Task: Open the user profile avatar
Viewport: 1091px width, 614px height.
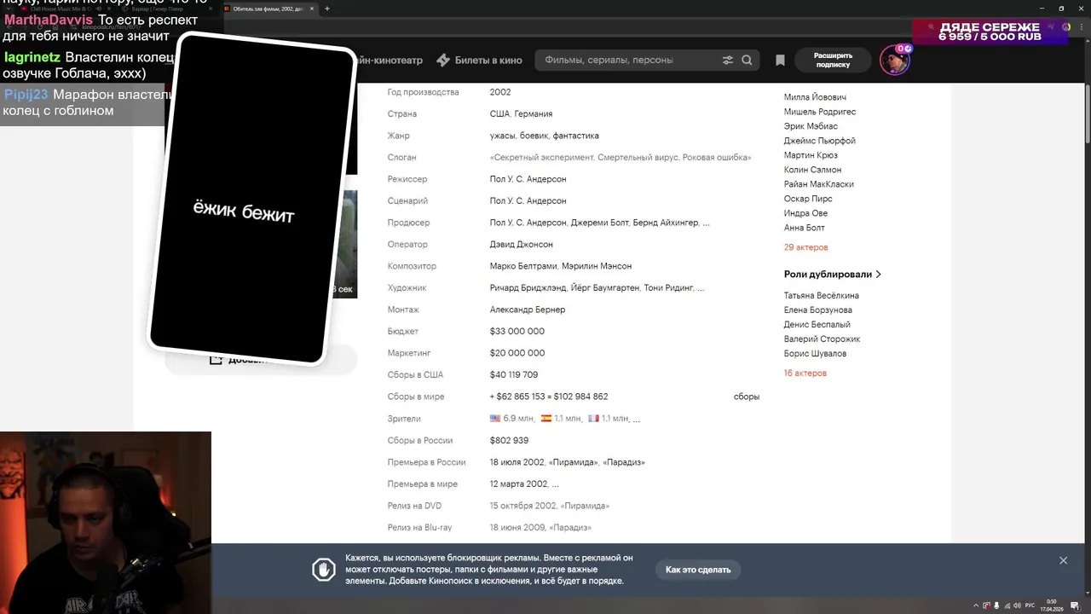Action: point(894,61)
